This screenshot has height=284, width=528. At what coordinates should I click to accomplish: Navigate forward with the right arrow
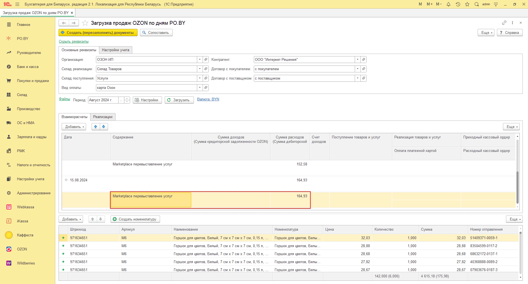pyautogui.click(x=74, y=23)
